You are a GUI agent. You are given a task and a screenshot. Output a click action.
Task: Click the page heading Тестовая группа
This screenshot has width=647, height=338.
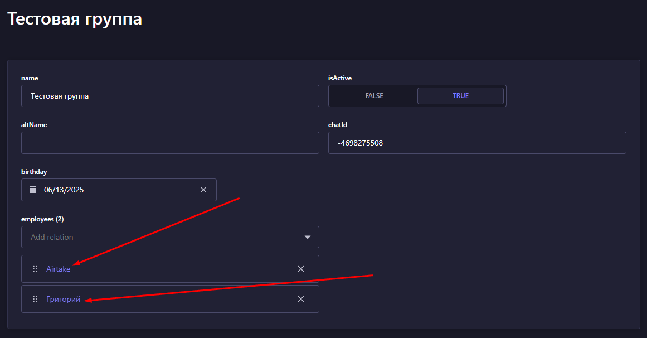(x=75, y=19)
